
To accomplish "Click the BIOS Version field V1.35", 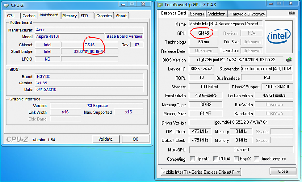I will click(89, 83).
